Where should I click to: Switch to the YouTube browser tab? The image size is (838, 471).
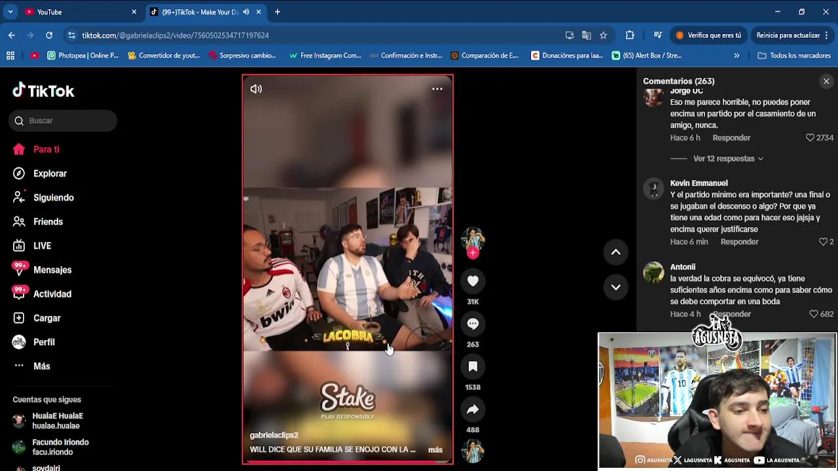pyautogui.click(x=80, y=12)
